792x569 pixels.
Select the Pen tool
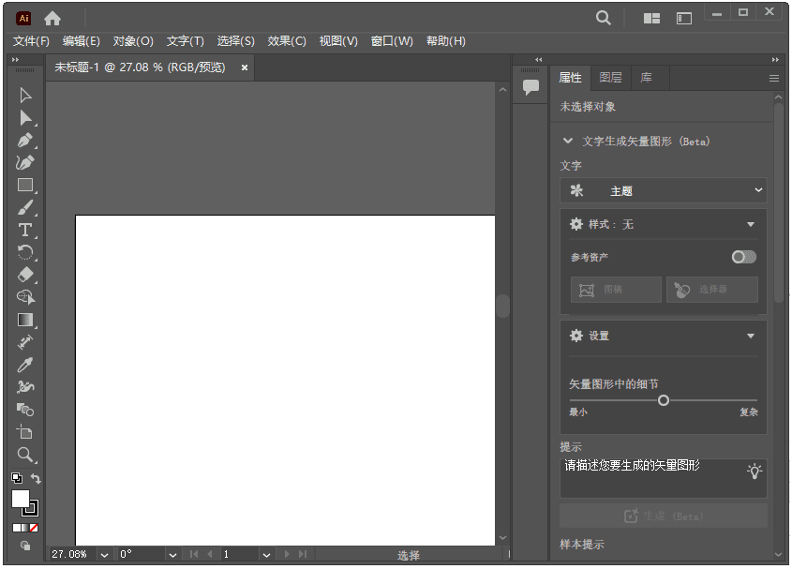[x=26, y=140]
